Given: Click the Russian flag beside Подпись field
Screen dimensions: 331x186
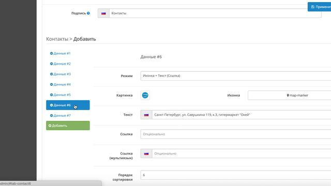Looking at the screenshot, I should click(x=103, y=13).
